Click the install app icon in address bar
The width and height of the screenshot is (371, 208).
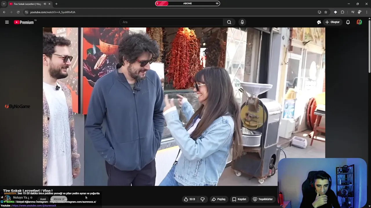(319, 12)
